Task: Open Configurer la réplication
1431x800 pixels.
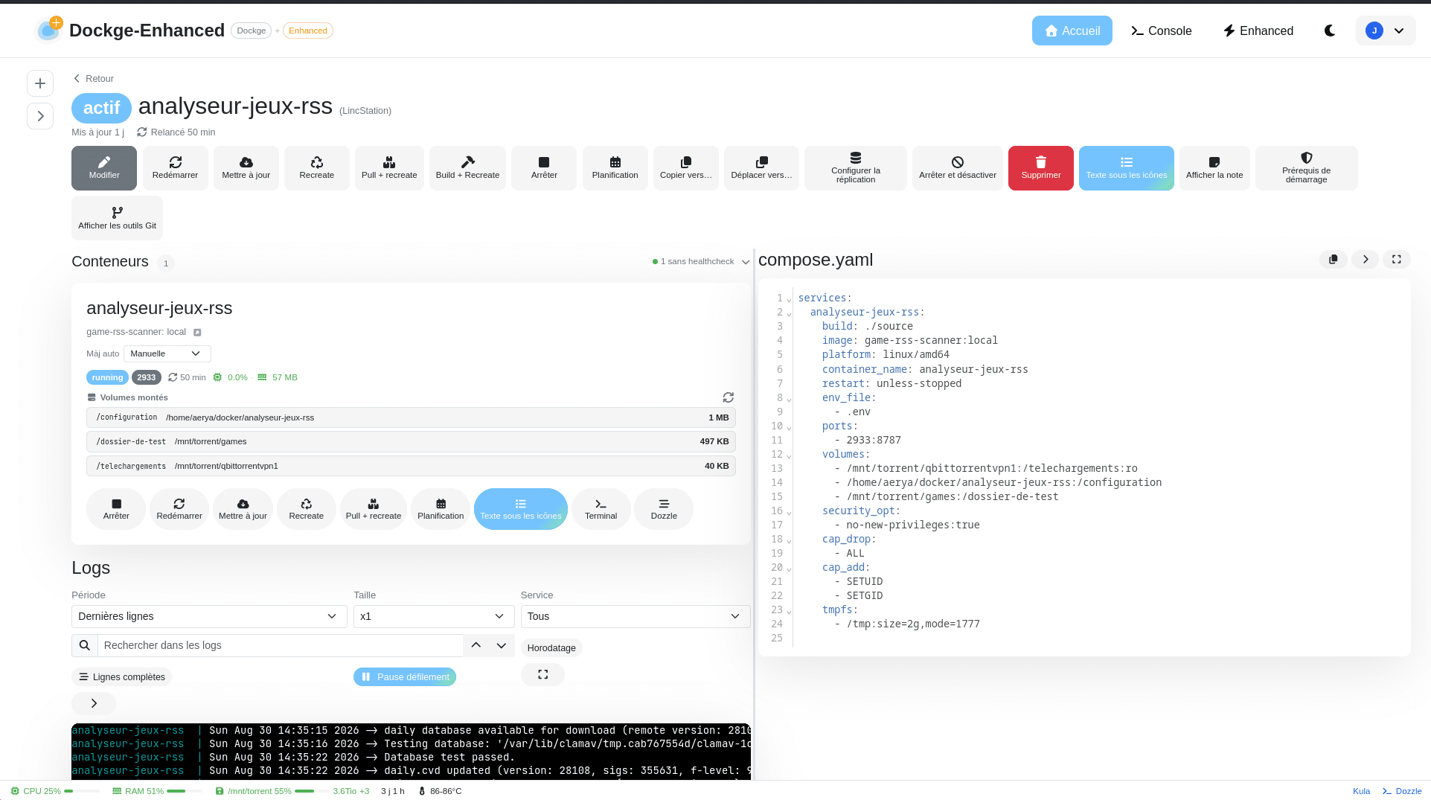Action: [x=856, y=168]
